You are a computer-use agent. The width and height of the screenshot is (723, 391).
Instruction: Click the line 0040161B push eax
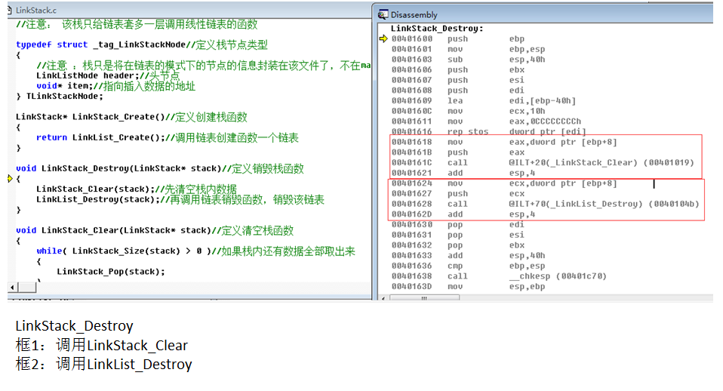[458, 152]
